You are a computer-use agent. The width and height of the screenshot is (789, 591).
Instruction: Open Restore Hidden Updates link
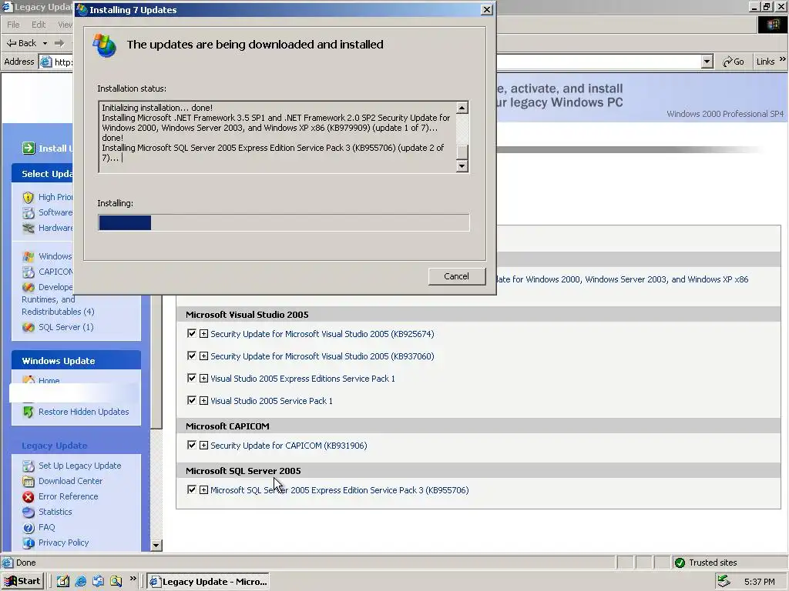tap(83, 412)
